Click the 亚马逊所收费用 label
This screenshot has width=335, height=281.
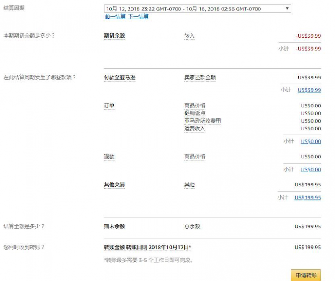pos(203,121)
